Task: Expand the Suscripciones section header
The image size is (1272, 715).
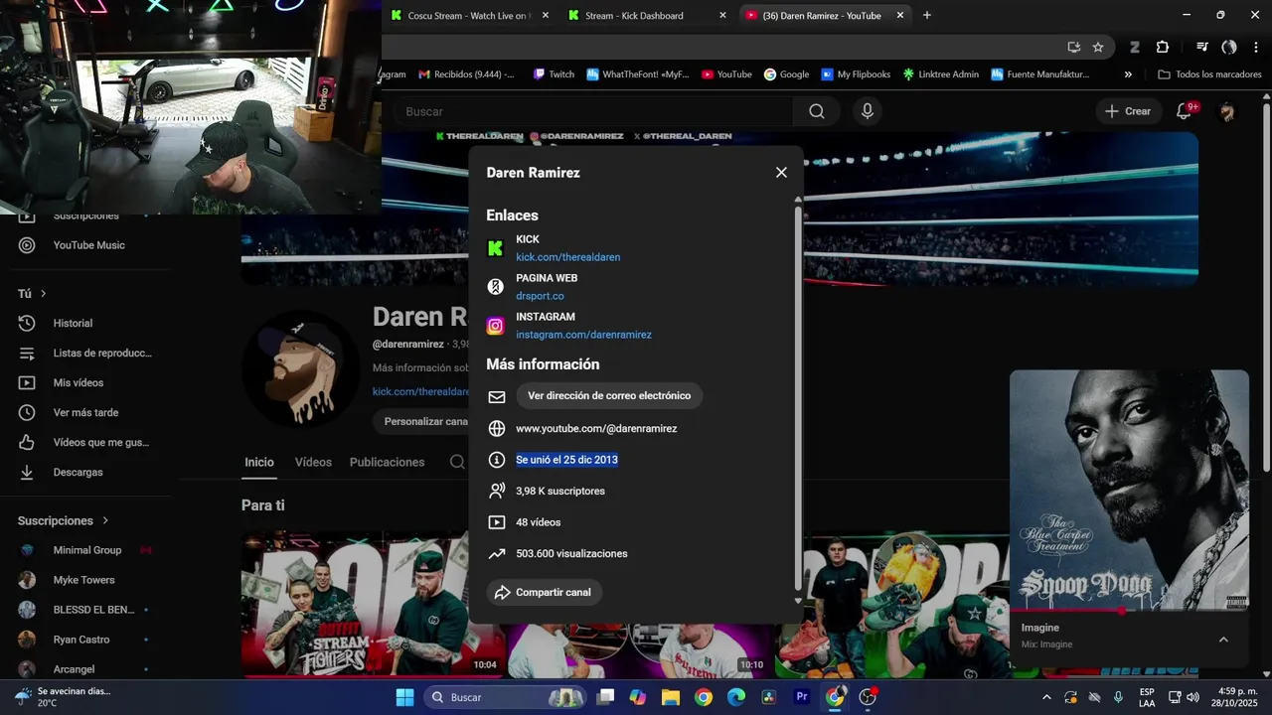Action: click(x=64, y=520)
